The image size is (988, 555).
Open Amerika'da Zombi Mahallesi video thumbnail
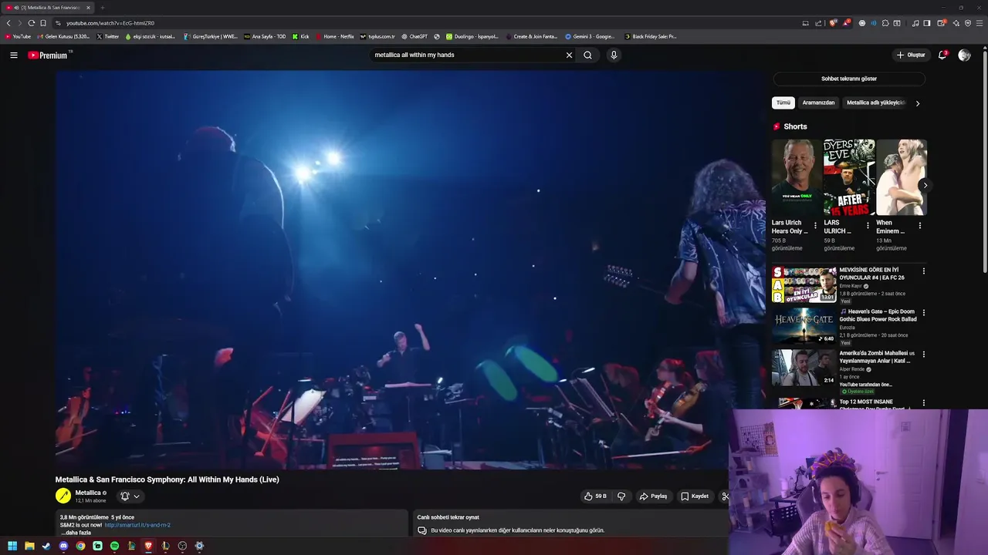click(x=804, y=368)
